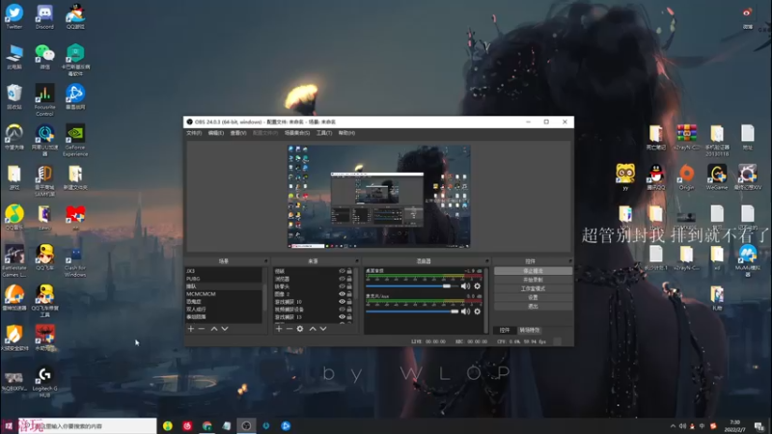Undock the 控件 panel via header icon

pyautogui.click(x=570, y=261)
